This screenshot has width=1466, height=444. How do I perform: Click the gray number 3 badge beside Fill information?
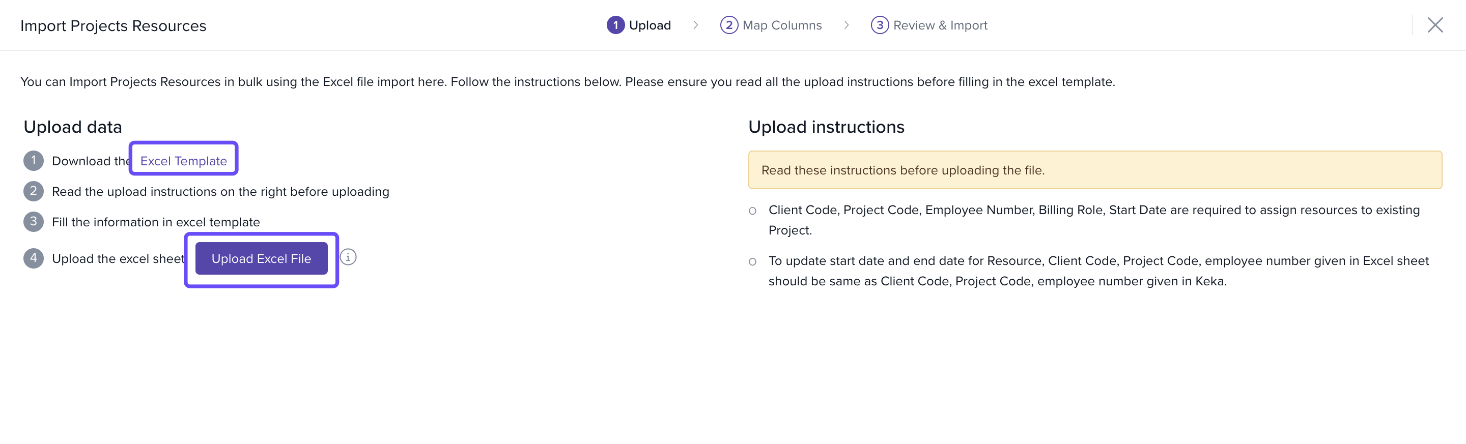(34, 222)
